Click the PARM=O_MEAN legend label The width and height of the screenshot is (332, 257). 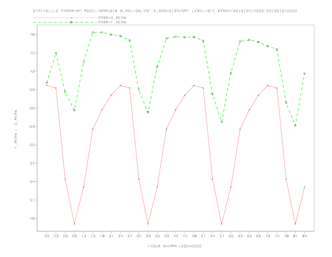coord(112,18)
